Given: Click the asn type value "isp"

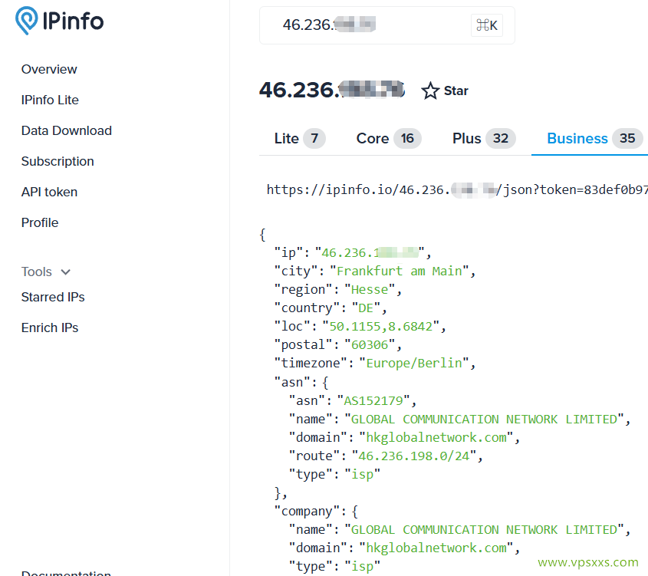Looking at the screenshot, I should pyautogui.click(x=363, y=474).
